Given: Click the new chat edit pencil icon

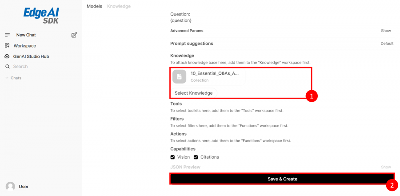Looking at the screenshot, I should click(74, 35).
